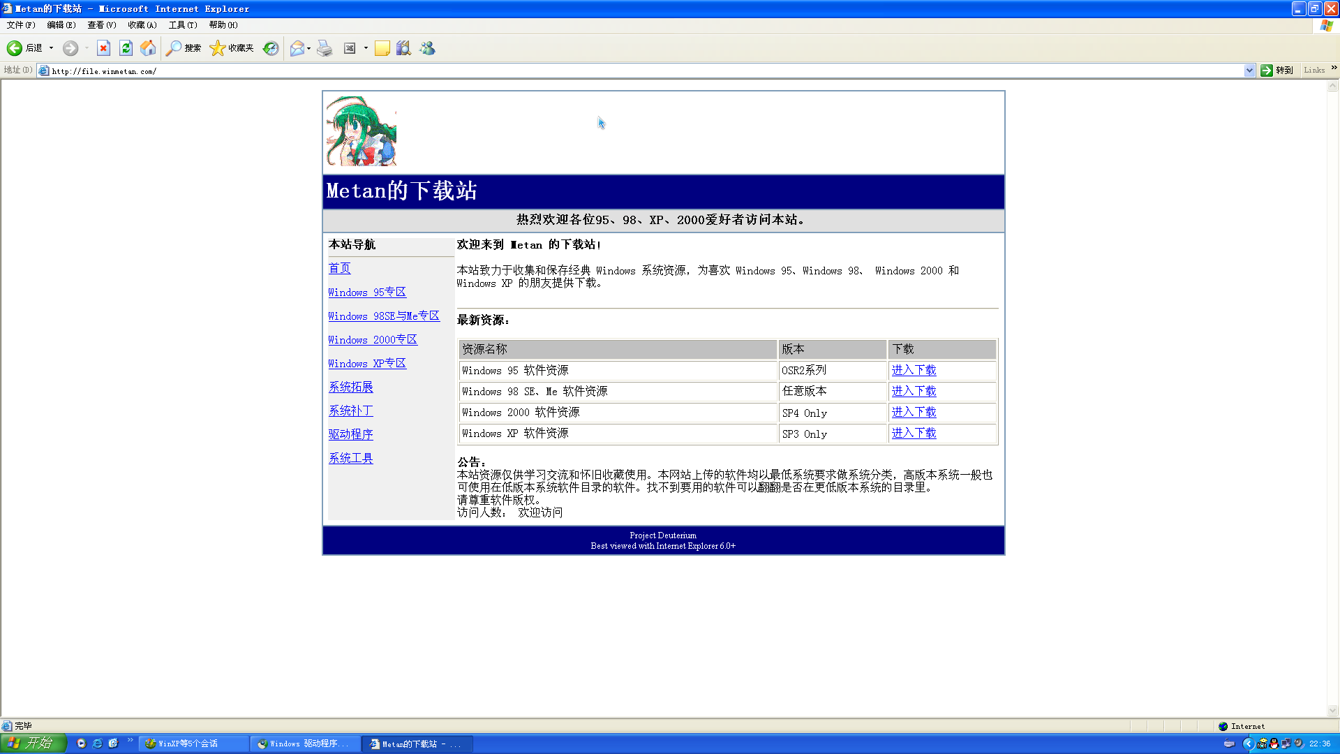Click the green Go (转到) arrow button
Image resolution: width=1340 pixels, height=754 pixels.
coord(1276,70)
